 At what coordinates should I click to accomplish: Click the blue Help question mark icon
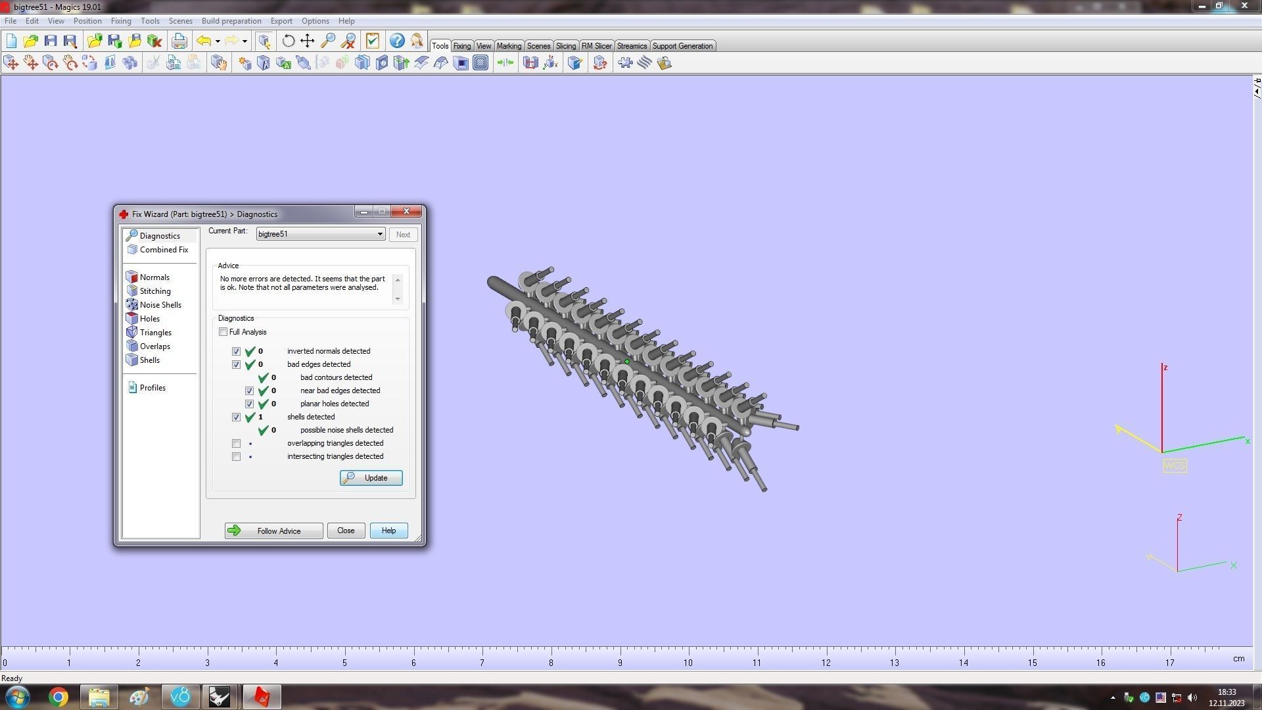click(397, 41)
